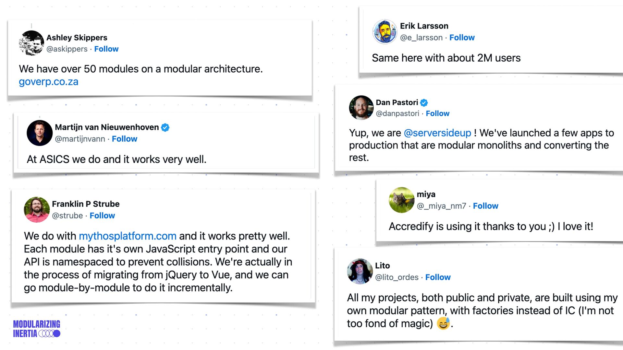
Task: Open the mythosplatform.com link
Action: pos(128,236)
